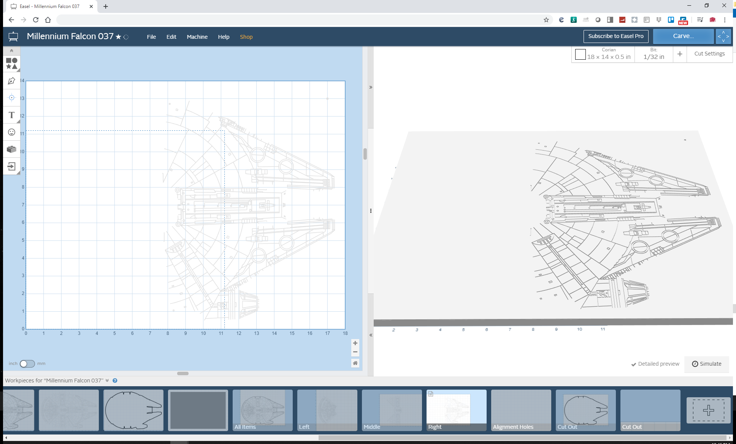Open the Dropbox browser extension
Screen dimensions: 736x444
click(659, 20)
